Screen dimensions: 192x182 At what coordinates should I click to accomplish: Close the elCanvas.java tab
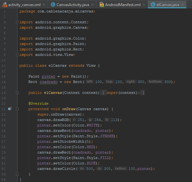pyautogui.click(x=182, y=5)
